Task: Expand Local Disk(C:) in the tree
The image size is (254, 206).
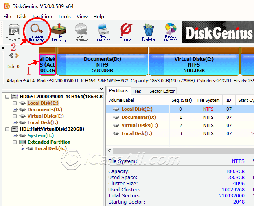Action: point(15,103)
